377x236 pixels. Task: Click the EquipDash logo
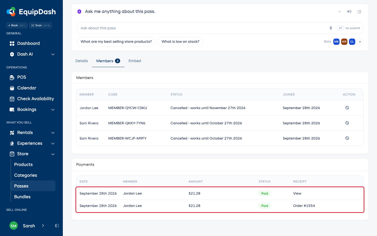31,12
